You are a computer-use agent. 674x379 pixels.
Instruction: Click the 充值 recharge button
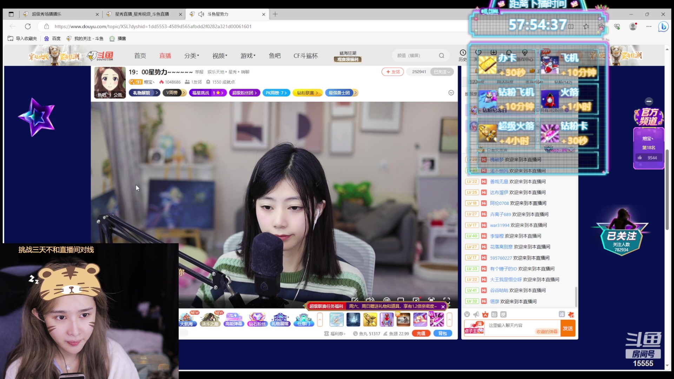click(x=421, y=333)
